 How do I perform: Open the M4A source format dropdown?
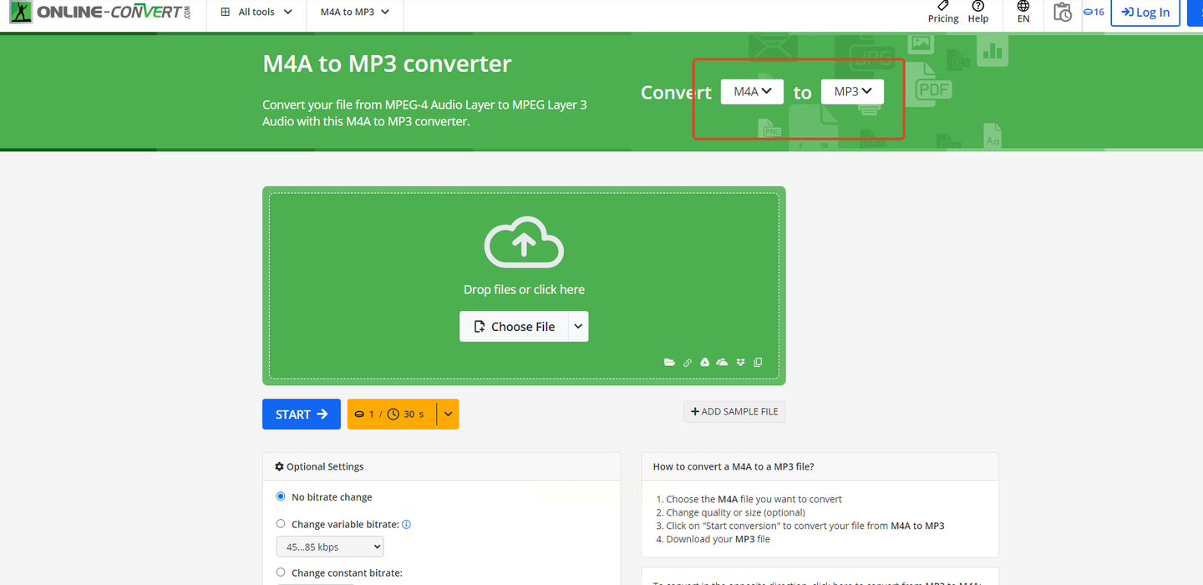752,91
